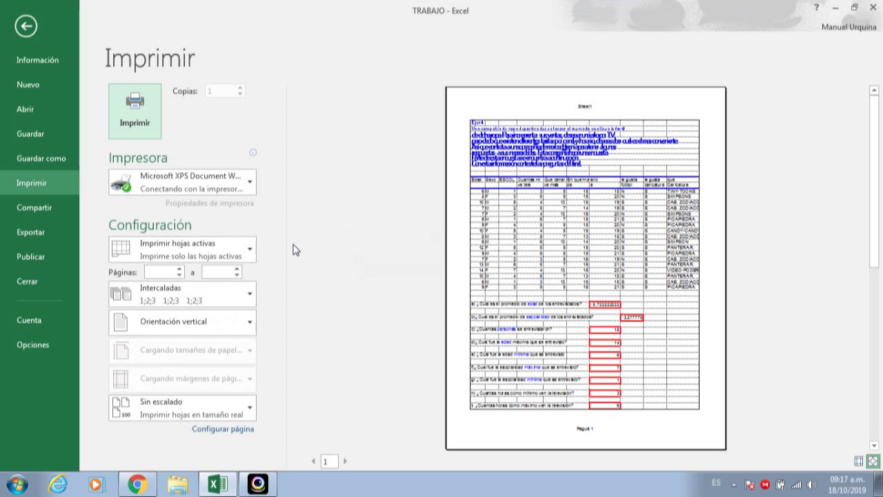Choose Exportar in the sidebar

tap(31, 232)
